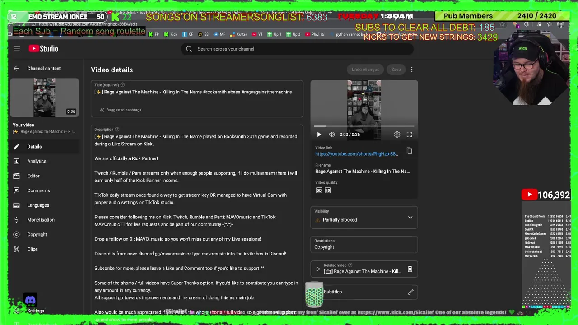Enter fullscreen in the video preview

[409, 135]
